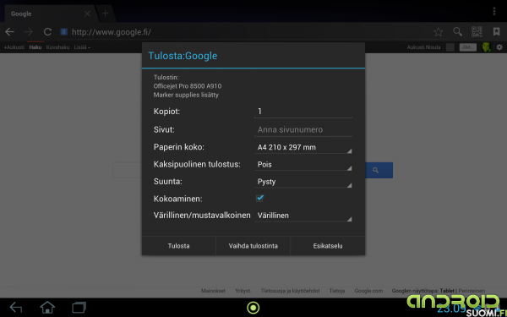507x317 pixels.
Task: Click the blue Google search button
Action: (379, 170)
